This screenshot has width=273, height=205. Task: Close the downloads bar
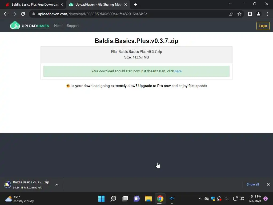pos(268,184)
